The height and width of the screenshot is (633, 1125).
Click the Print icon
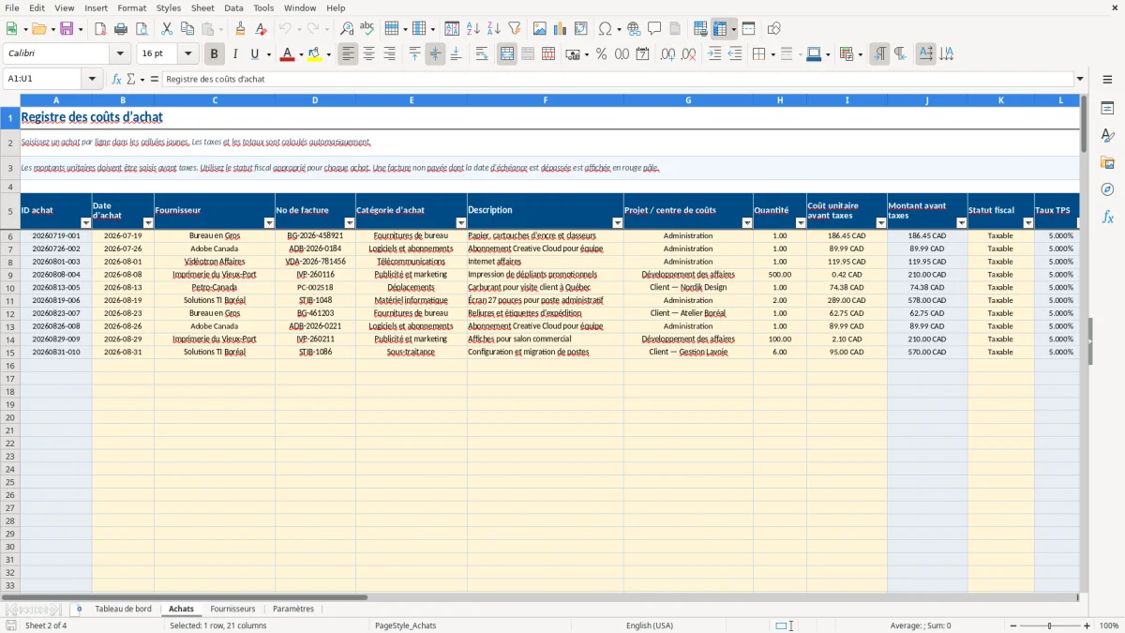[x=121, y=29]
